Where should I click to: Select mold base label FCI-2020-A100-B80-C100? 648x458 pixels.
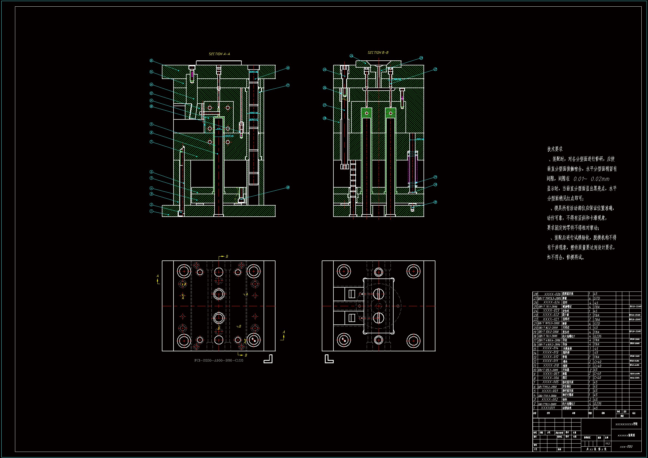pyautogui.click(x=219, y=360)
